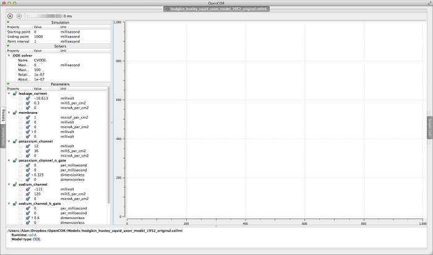
Task: Switch to the Editing side tab
Action: [x=2, y=115]
